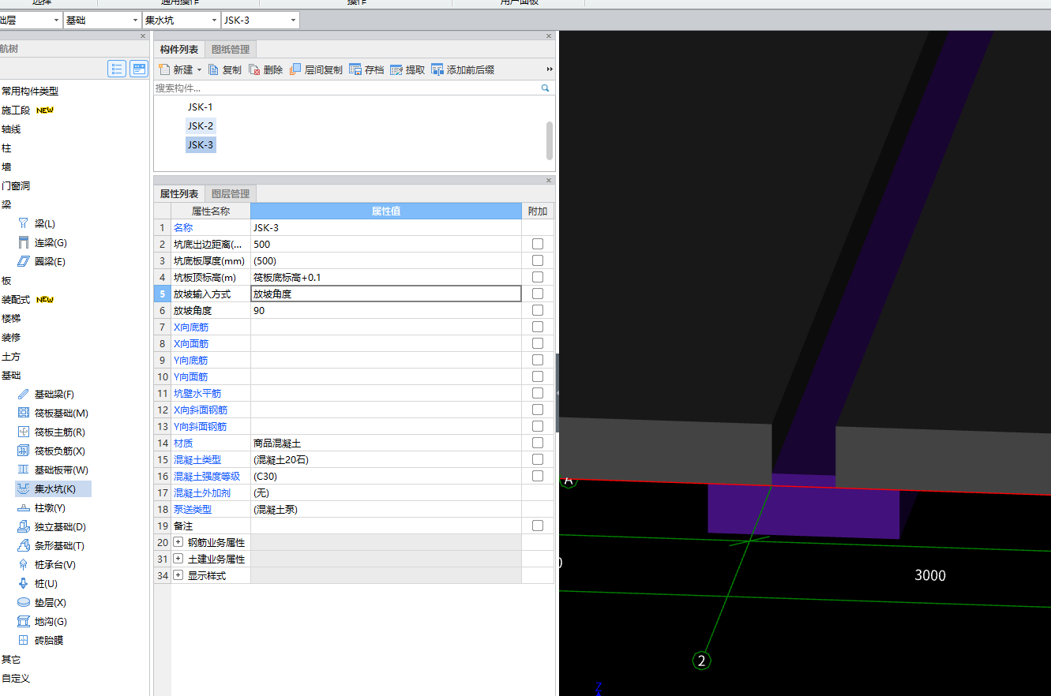This screenshot has width=1051, height=696.
Task: Tick 附加 checkbox for 材质 row
Action: [538, 443]
